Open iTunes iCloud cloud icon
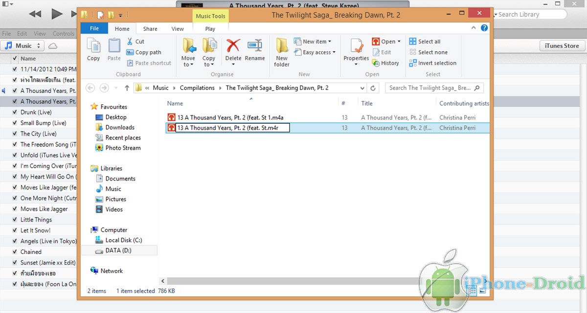Image resolution: width=587 pixels, height=313 pixels. [53, 46]
